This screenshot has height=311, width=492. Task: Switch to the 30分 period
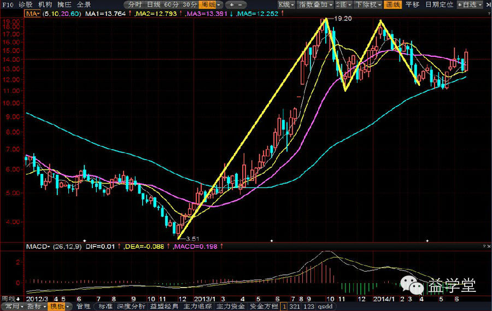(x=190, y=4)
